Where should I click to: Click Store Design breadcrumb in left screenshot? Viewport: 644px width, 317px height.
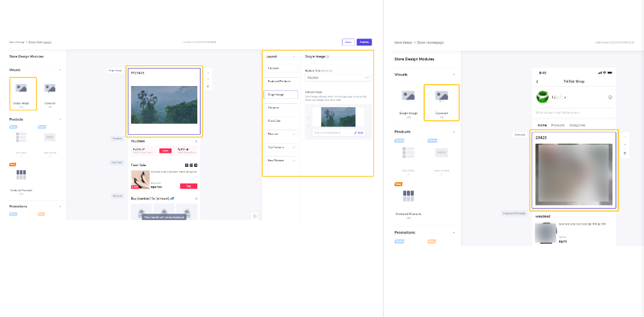(17, 42)
